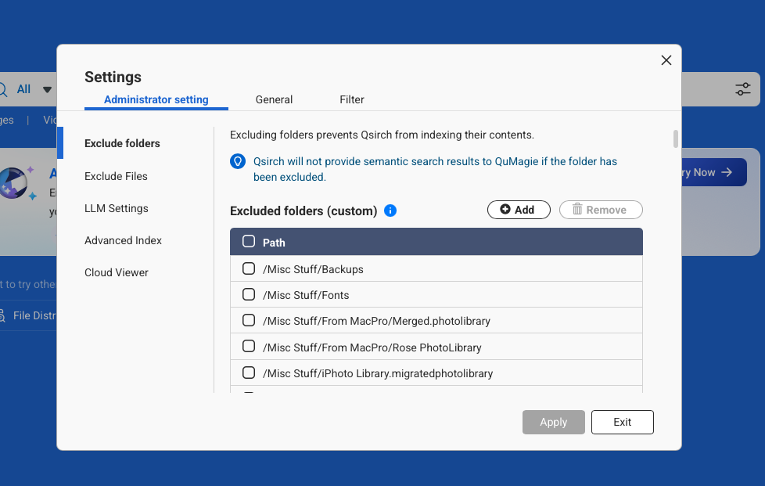Click the Exit button
This screenshot has height=486, width=765.
[622, 422]
